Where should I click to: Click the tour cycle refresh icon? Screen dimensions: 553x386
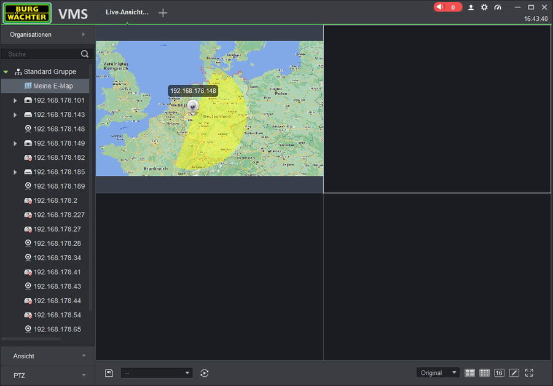pyautogui.click(x=205, y=373)
